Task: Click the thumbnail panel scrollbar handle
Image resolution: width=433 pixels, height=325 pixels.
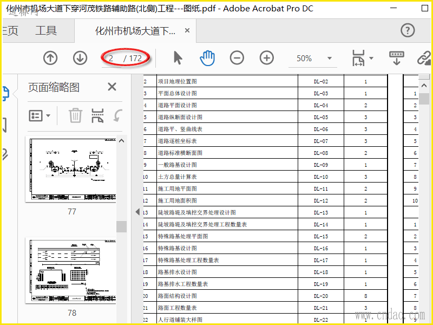Action: pyautogui.click(x=121, y=226)
